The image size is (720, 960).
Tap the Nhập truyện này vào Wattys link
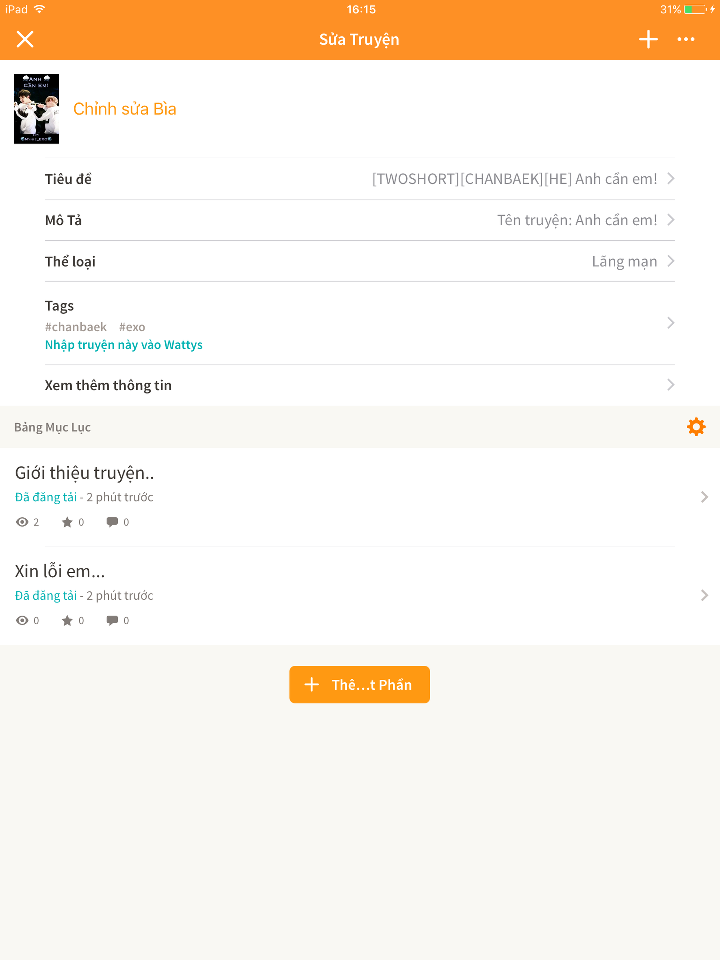pyautogui.click(x=124, y=345)
